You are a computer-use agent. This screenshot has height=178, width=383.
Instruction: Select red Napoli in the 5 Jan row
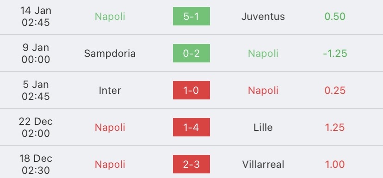pos(263,91)
